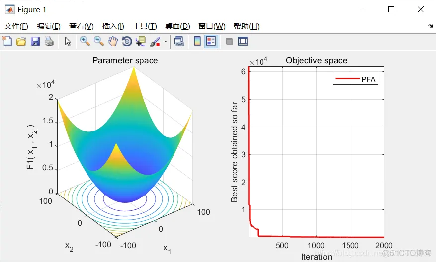This screenshot has height=262, width=436.
Task: Click the 'Objective space' plot title
Action: [316, 60]
